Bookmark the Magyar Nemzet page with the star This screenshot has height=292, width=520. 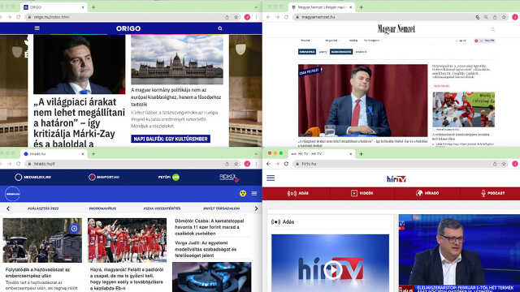[x=504, y=17]
